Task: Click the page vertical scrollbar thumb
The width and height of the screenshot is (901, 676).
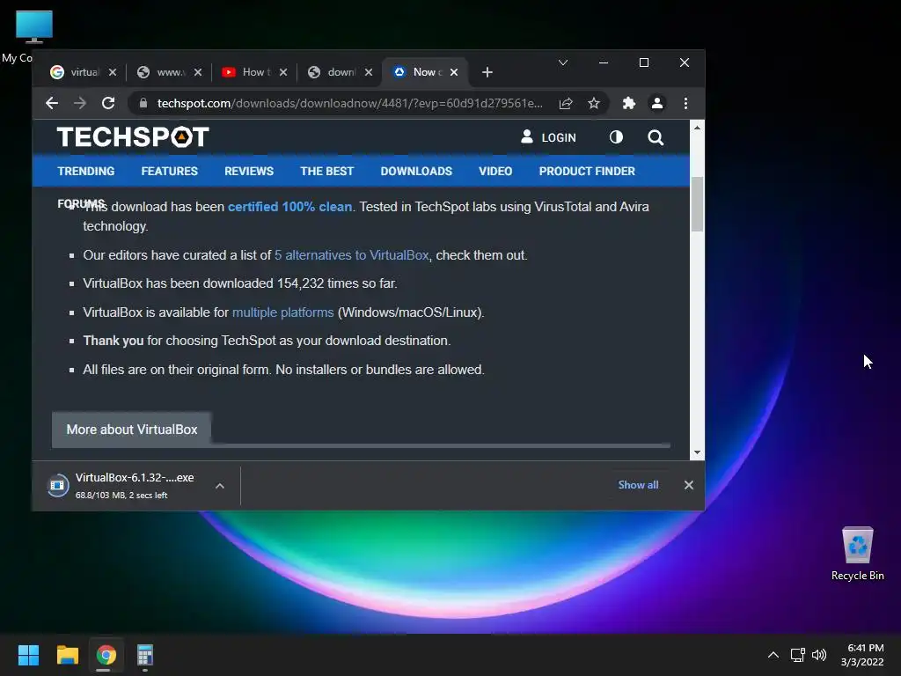Action: [x=697, y=204]
